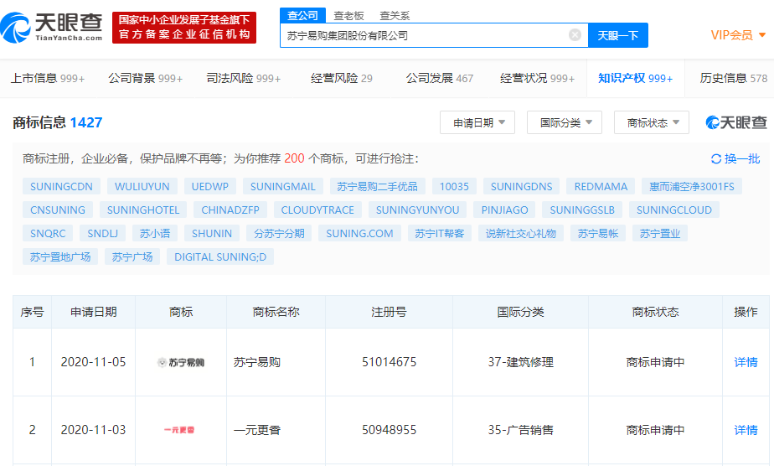Open the 经营状况 tab
Viewport: 774px width, 466px height.
(537, 78)
